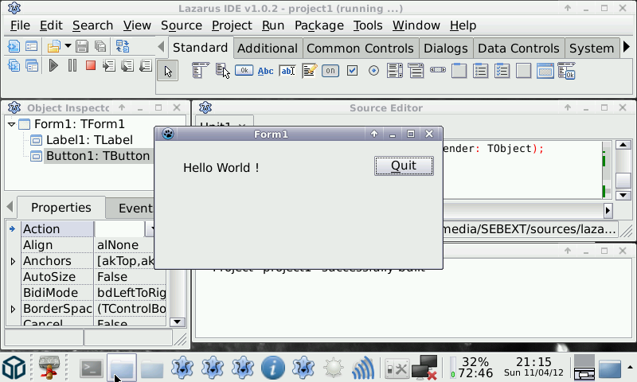Stop the running program with red square

coord(91,66)
